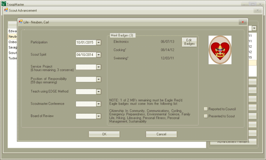
Task: Open the Scout Spirit date dropdown arrow
Action: (98, 55)
